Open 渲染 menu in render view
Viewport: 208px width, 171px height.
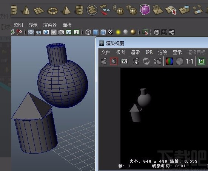click(135, 52)
